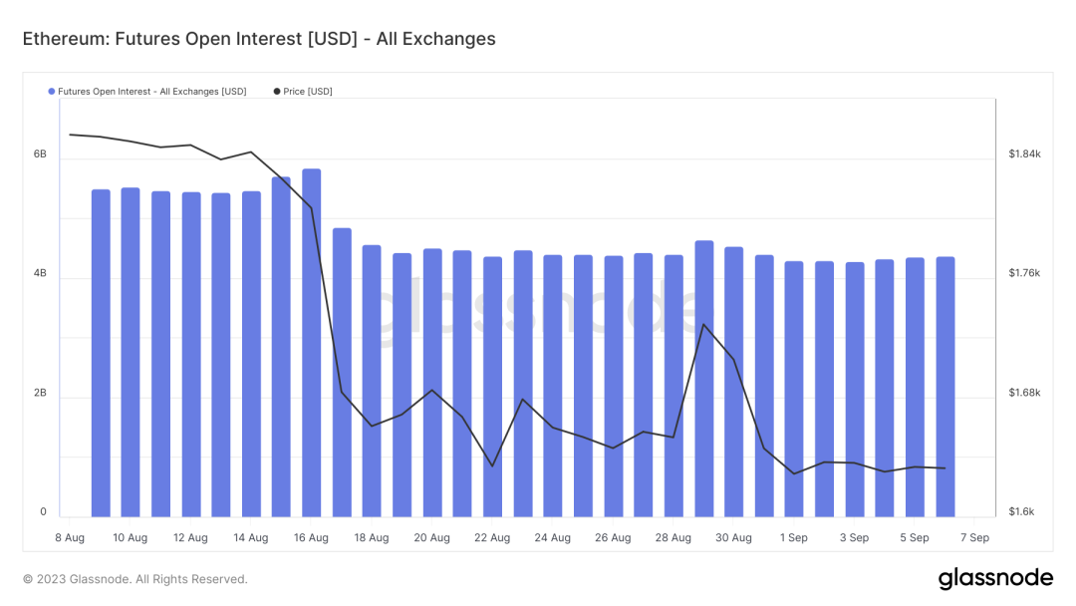1076x606 pixels.
Task: Click the black Price legend dot
Action: (x=277, y=92)
